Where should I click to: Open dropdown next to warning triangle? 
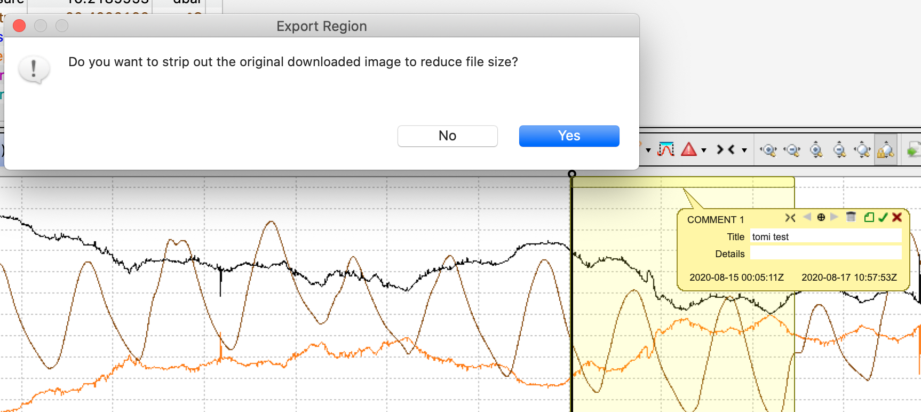coord(704,150)
